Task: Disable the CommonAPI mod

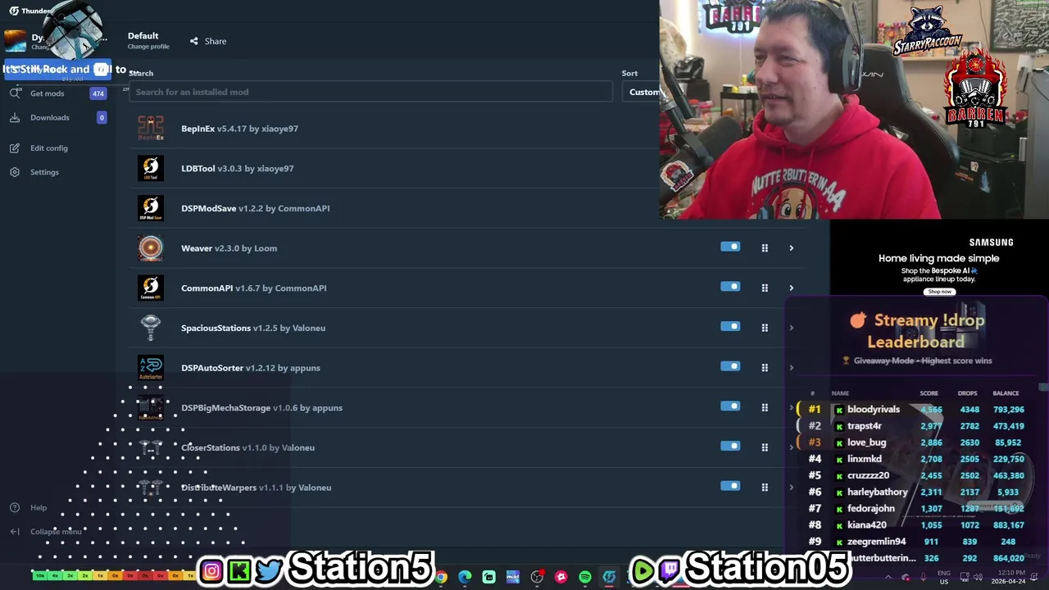Action: coord(730,287)
